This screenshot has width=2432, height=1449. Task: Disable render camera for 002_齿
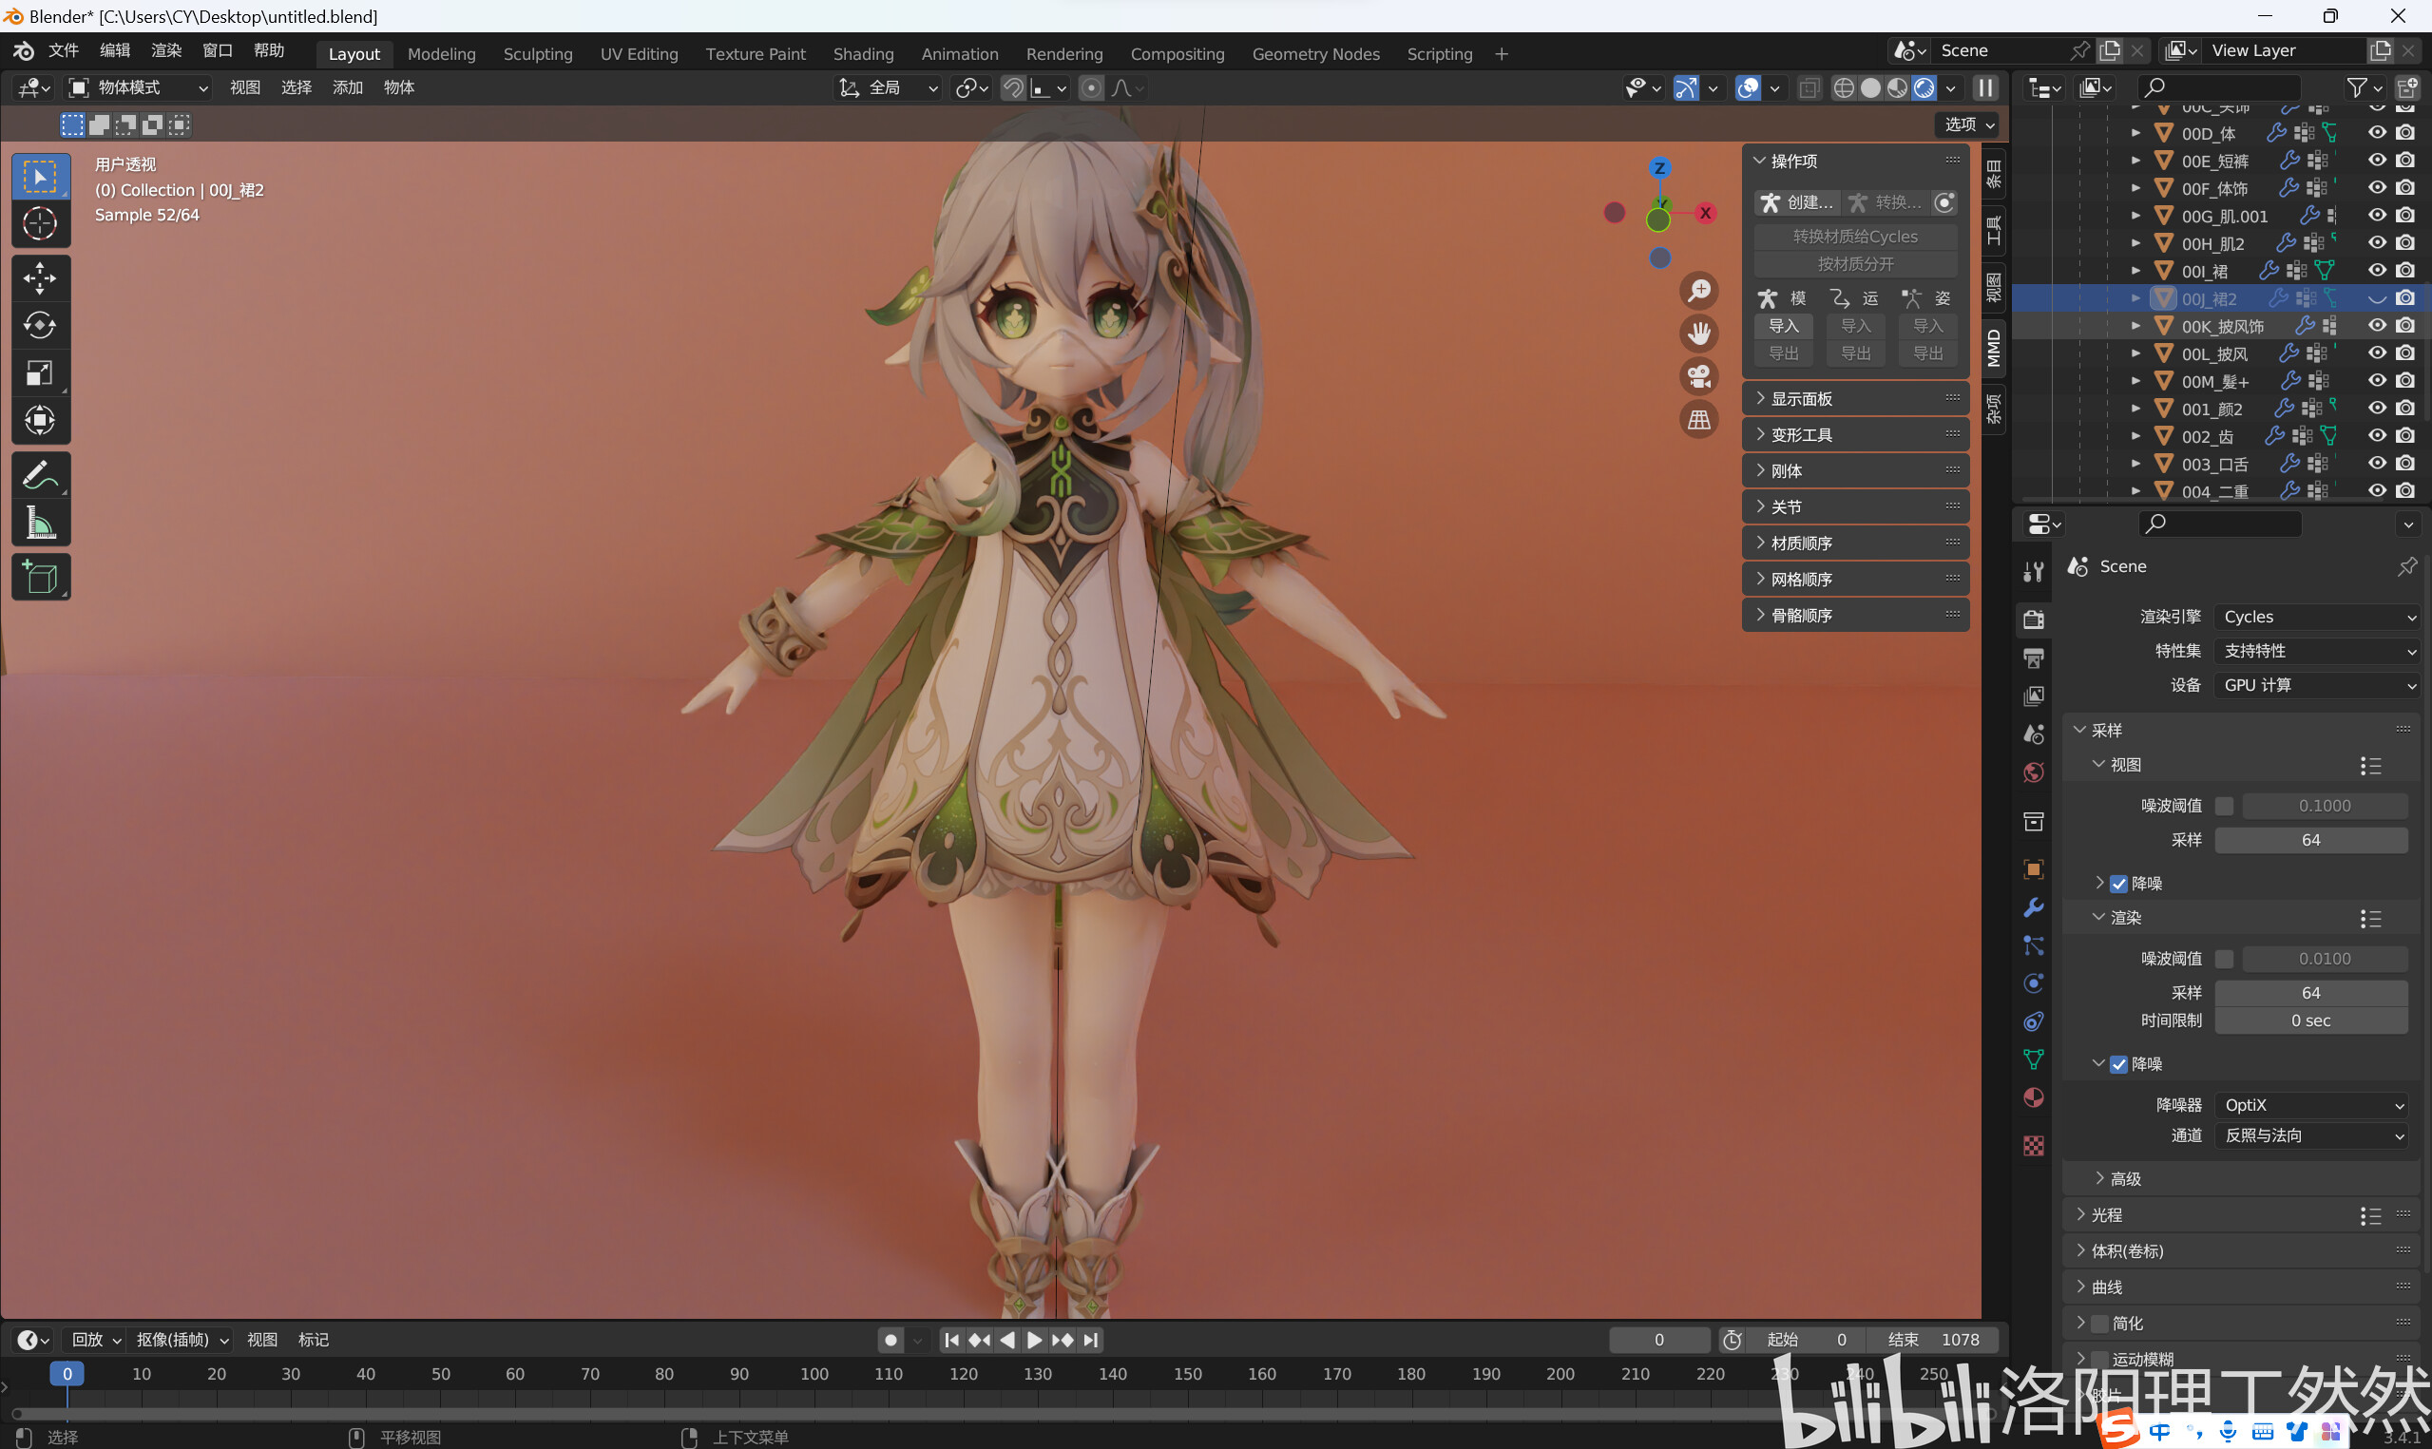click(2406, 436)
